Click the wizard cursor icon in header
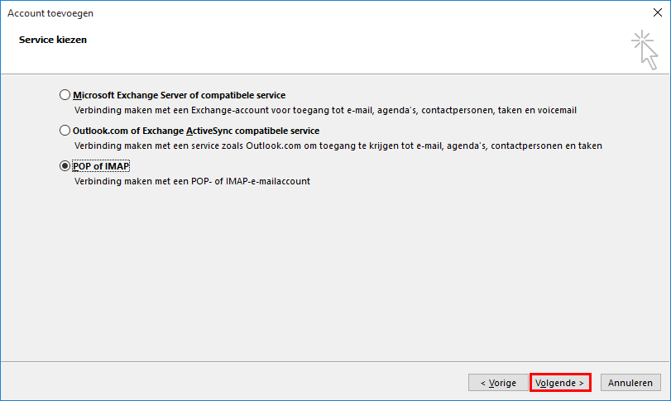Image resolution: width=671 pixels, height=401 pixels. [x=643, y=48]
